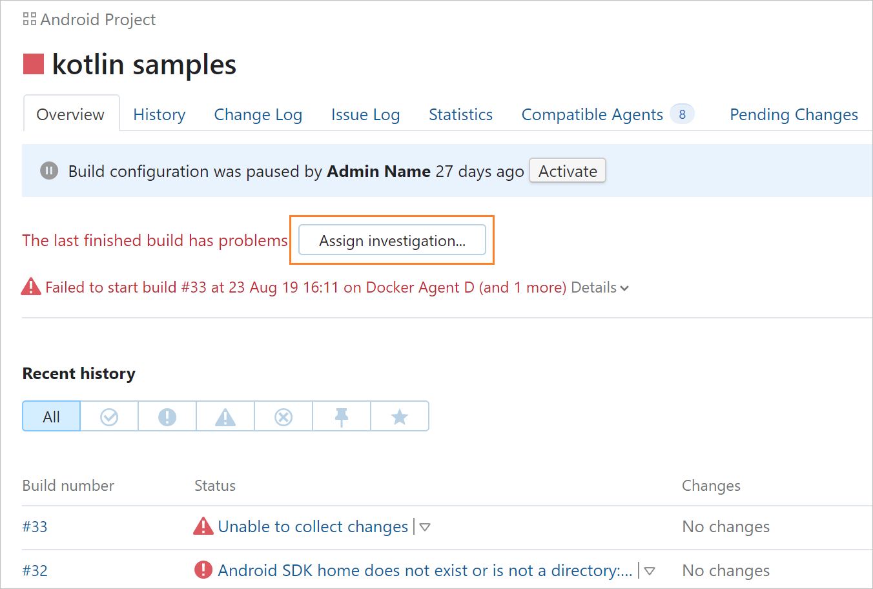Image resolution: width=873 pixels, height=589 pixels.
Task: Select the canceled builds filter icon
Action: 283,416
